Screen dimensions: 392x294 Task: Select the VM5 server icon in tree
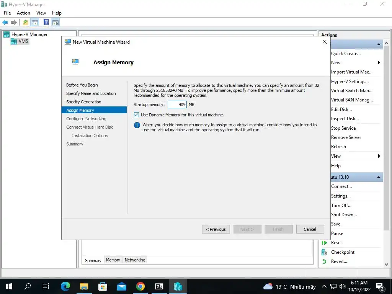pos(14,41)
